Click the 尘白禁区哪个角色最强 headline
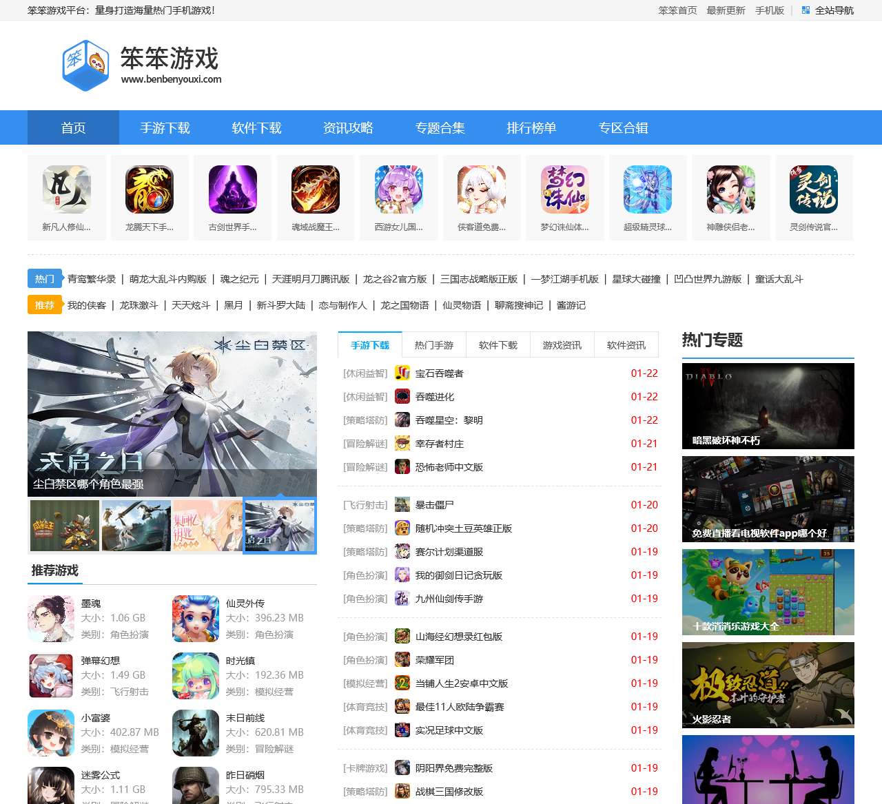This screenshot has height=804, width=882. pos(86,484)
